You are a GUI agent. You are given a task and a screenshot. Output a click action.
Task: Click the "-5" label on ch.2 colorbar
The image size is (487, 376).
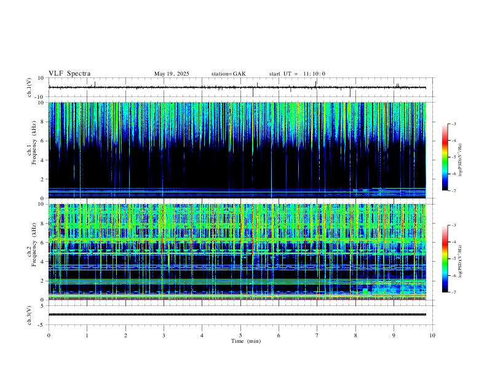453,259
